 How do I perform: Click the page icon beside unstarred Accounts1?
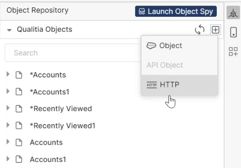tap(19, 159)
